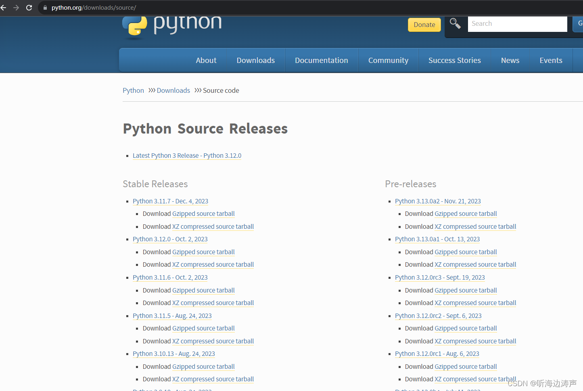Download Gzipped source tarball for Python 3.10.13
This screenshot has height=391, width=583.
[x=203, y=366]
